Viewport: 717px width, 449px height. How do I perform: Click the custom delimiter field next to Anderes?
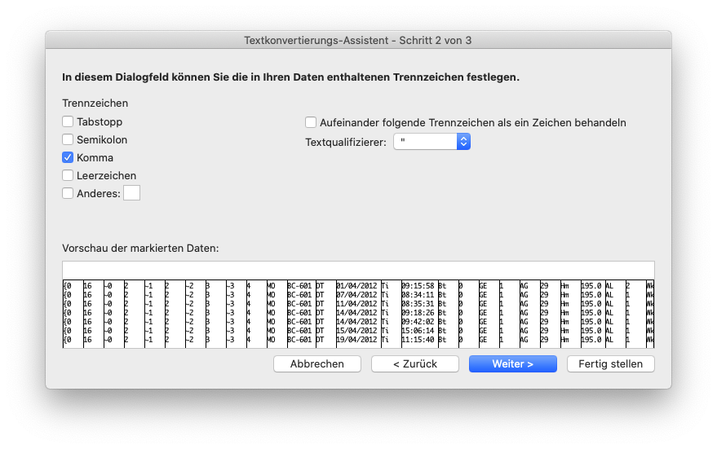(x=131, y=193)
